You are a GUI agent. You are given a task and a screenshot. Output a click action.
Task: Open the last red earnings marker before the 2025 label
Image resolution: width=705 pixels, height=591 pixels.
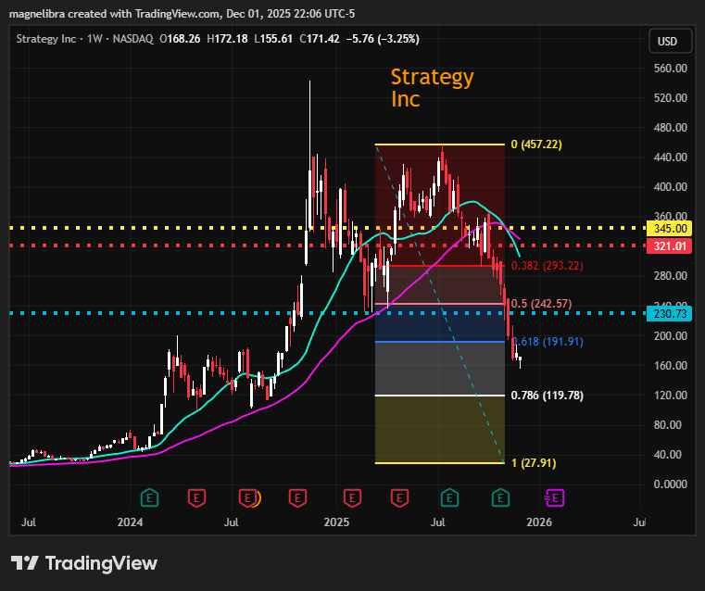[x=297, y=498]
